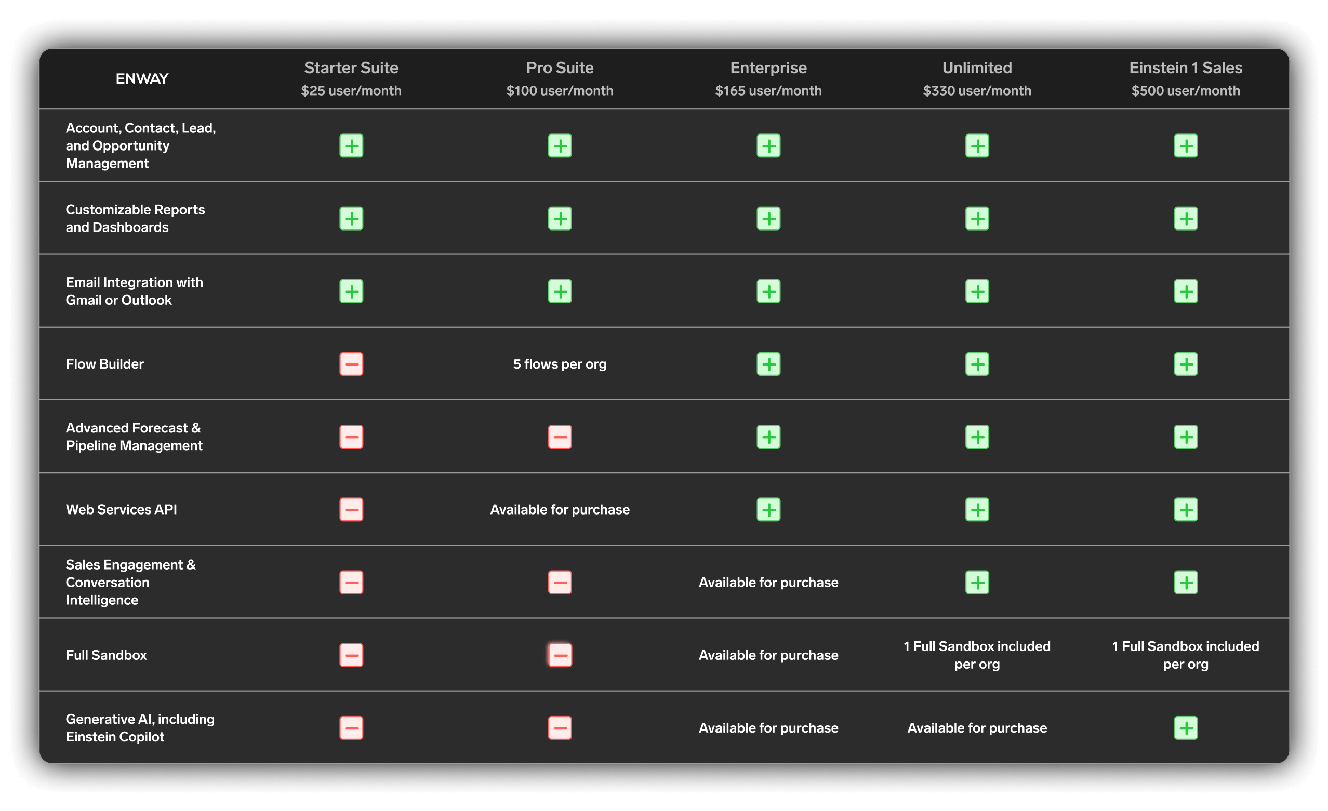The image size is (1328, 811).
Task: Click Unlimited 'Available for purchase' in Generative AI row
Action: (x=977, y=728)
